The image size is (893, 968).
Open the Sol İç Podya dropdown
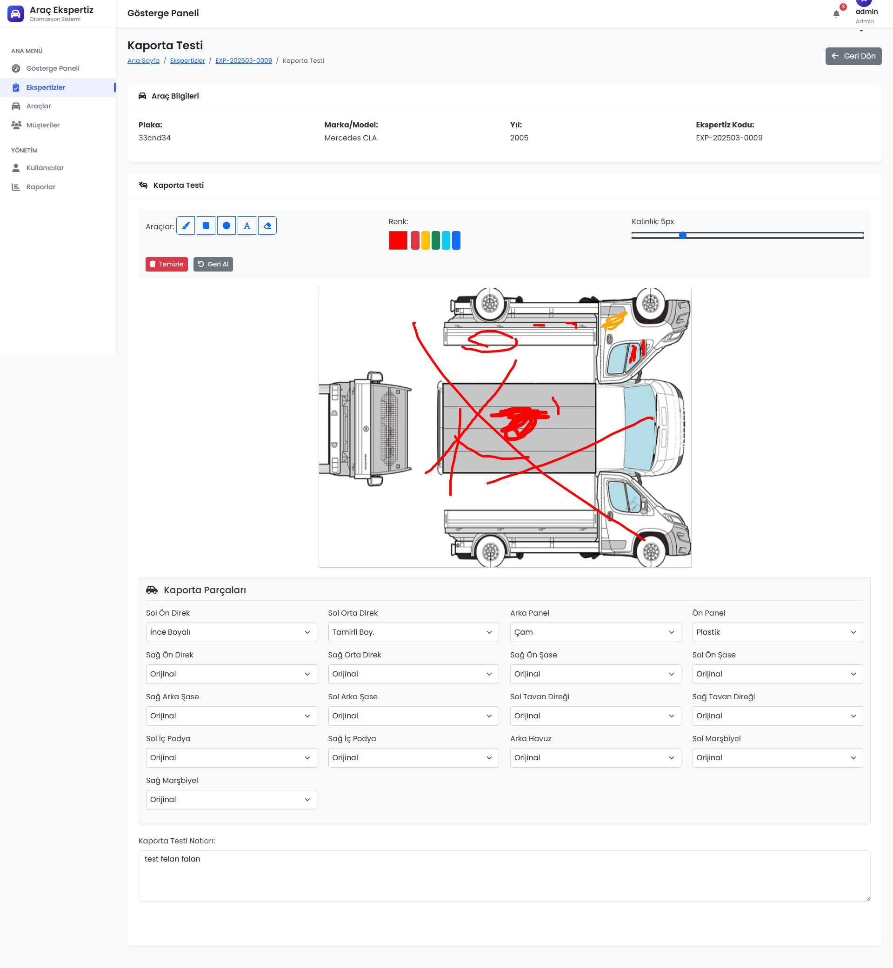click(232, 758)
